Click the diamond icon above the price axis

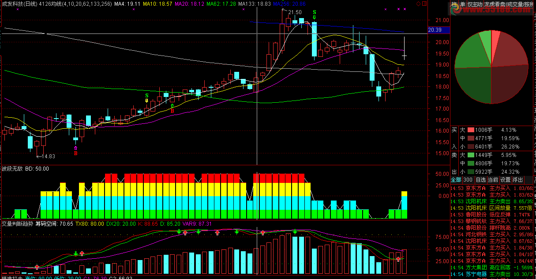click(x=418, y=4)
